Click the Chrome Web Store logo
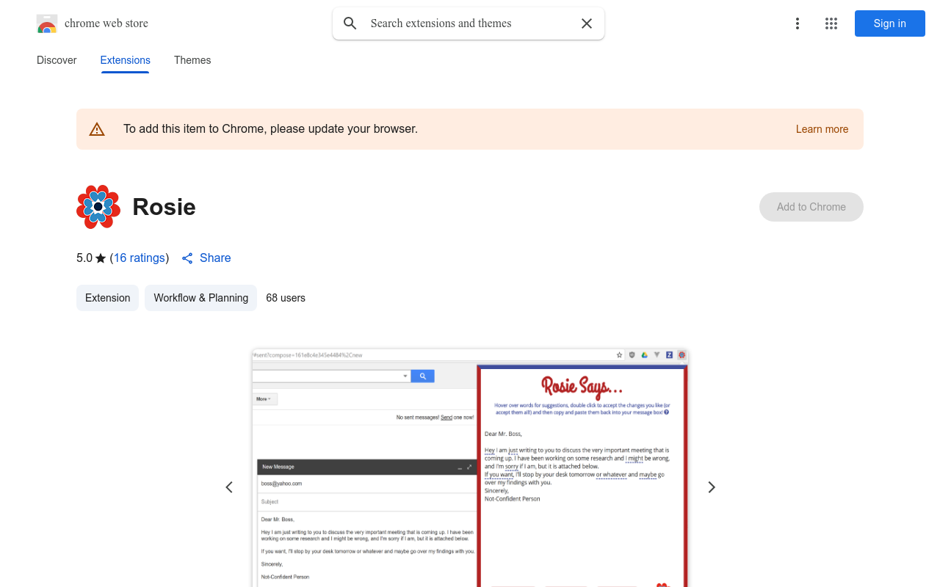940x587 pixels. pyautogui.click(x=47, y=23)
